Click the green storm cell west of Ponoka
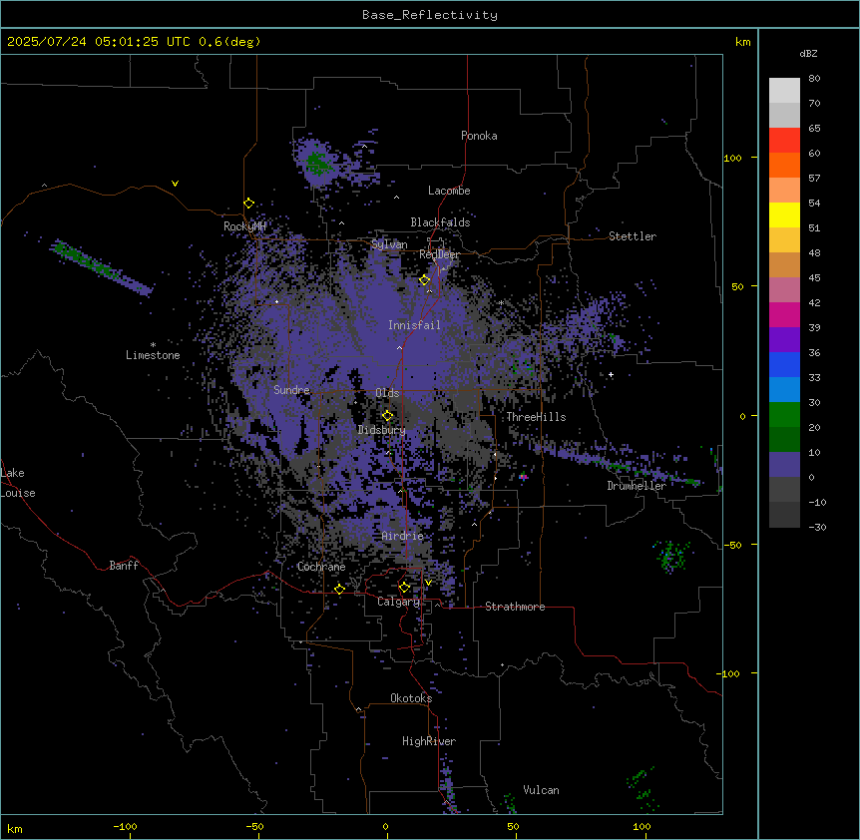The image size is (860, 840). click(317, 163)
